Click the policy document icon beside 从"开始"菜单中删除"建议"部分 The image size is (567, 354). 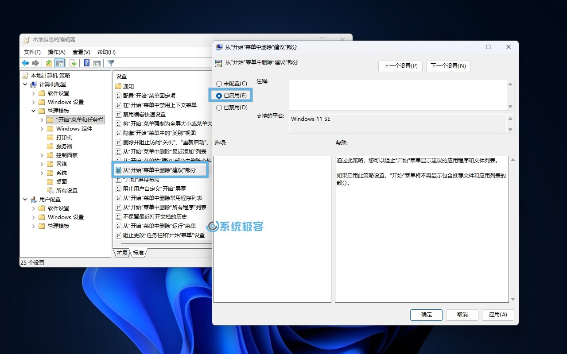coord(119,169)
